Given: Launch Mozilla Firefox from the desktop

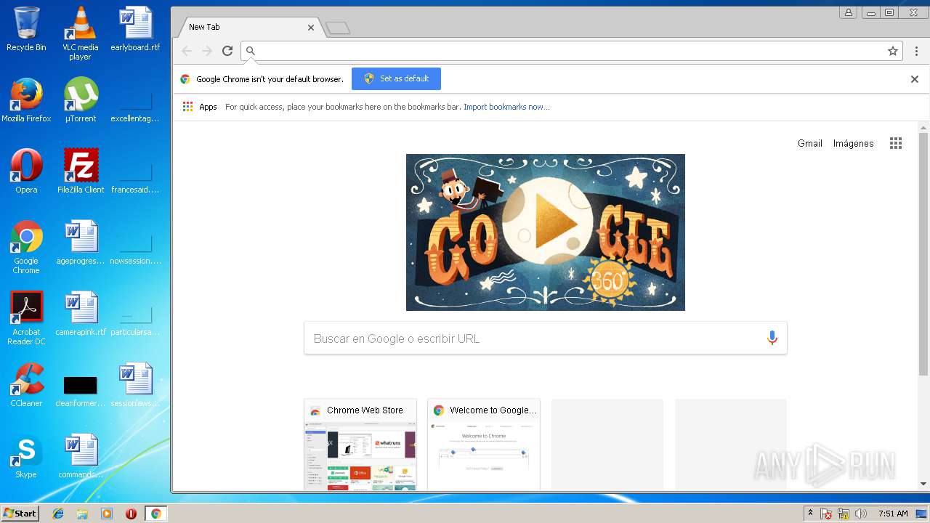Looking at the screenshot, I should click(26, 100).
